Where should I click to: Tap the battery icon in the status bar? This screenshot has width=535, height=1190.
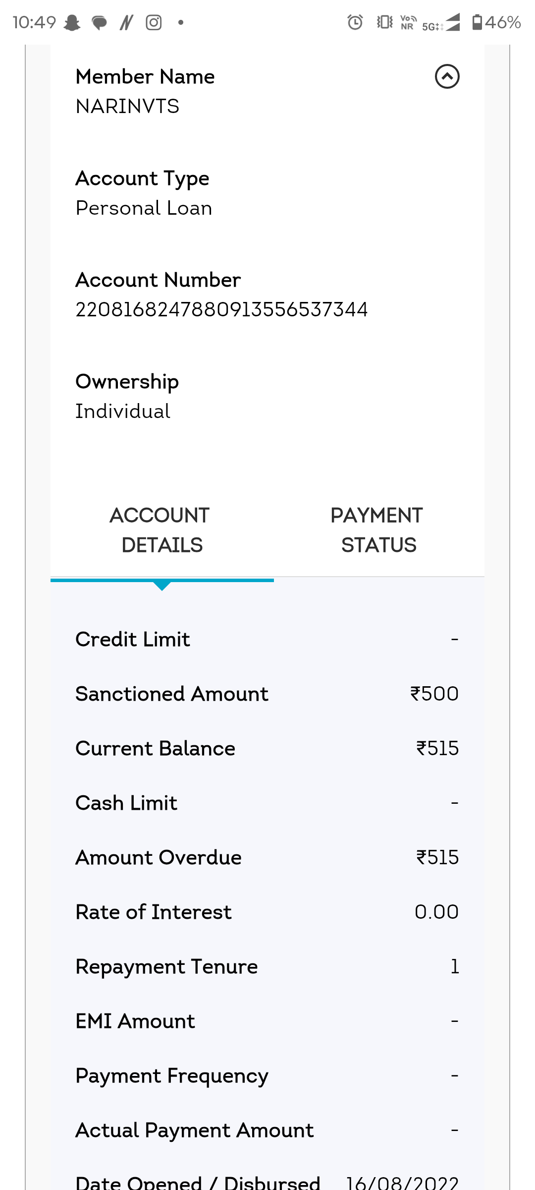[x=477, y=22]
